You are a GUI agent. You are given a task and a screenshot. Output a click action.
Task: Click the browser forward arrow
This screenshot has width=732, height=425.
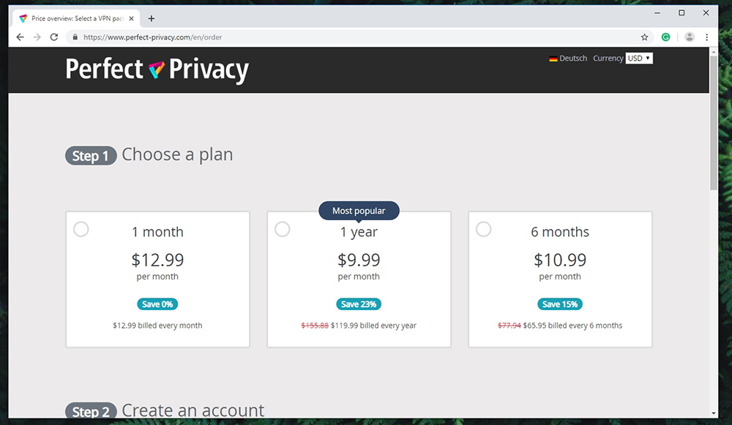click(x=37, y=37)
